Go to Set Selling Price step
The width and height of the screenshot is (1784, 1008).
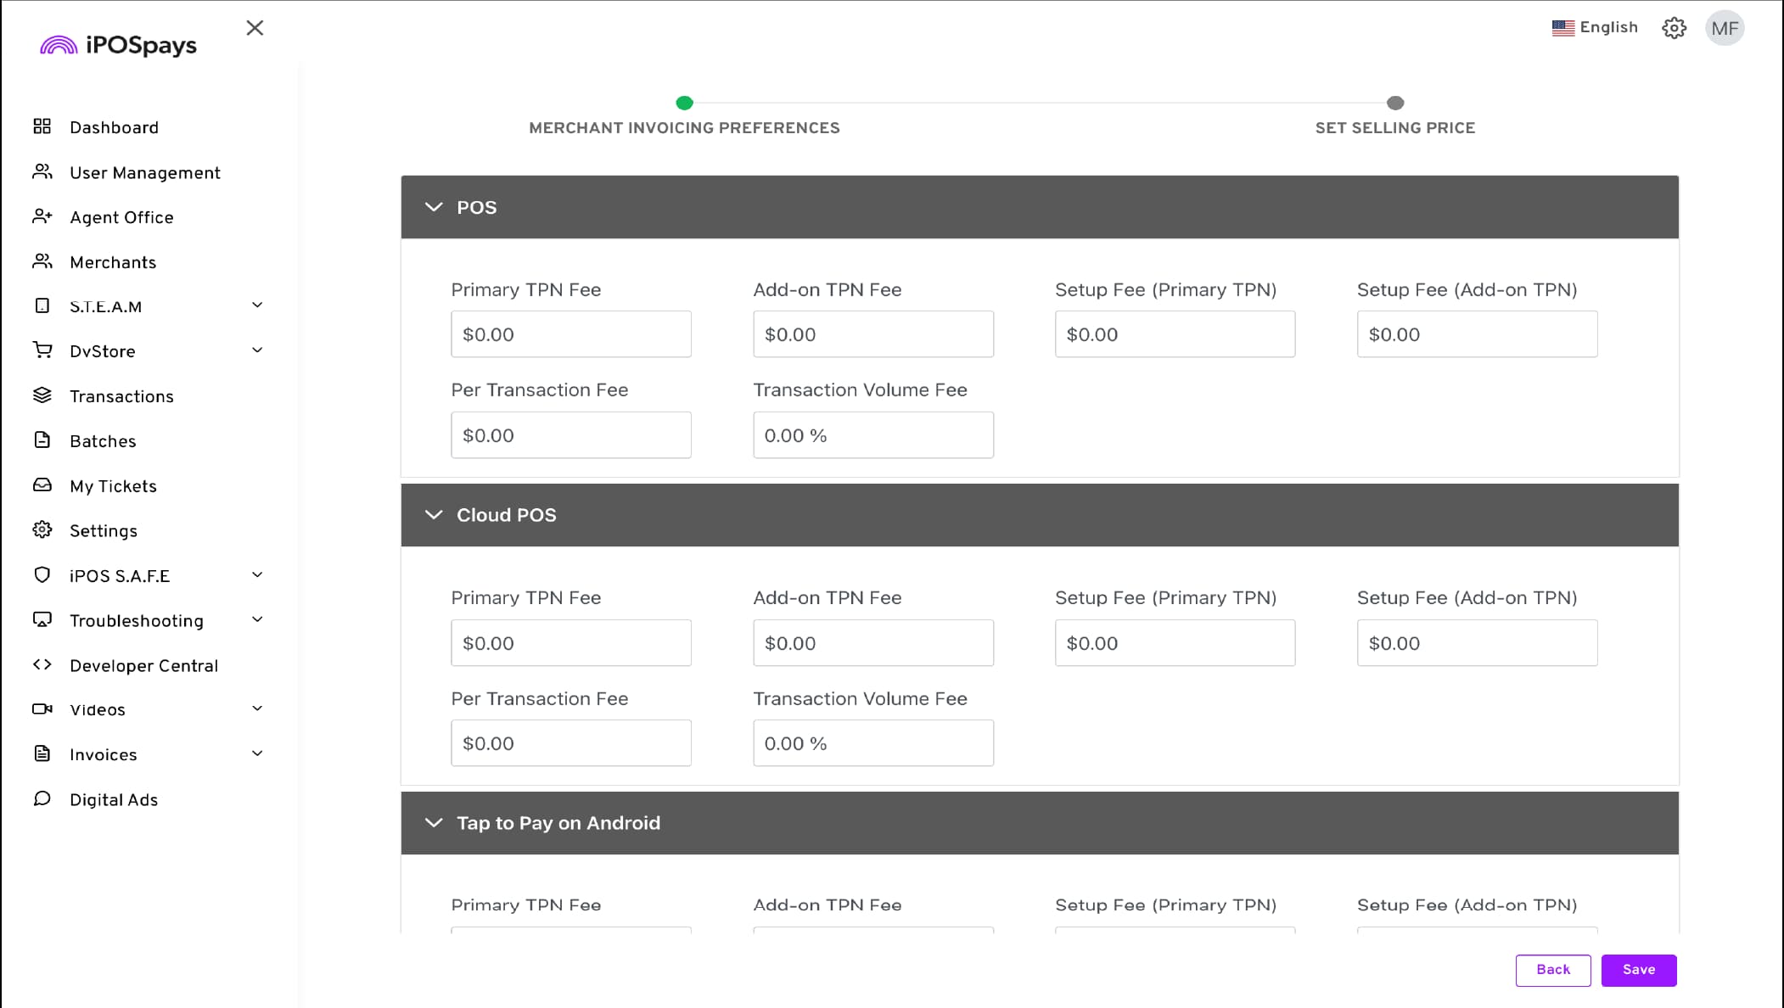pos(1394,104)
